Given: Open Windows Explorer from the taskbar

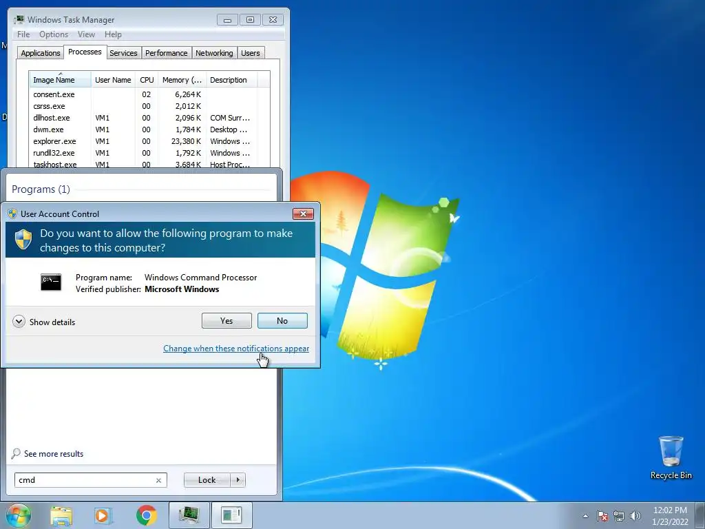Looking at the screenshot, I should click(61, 515).
